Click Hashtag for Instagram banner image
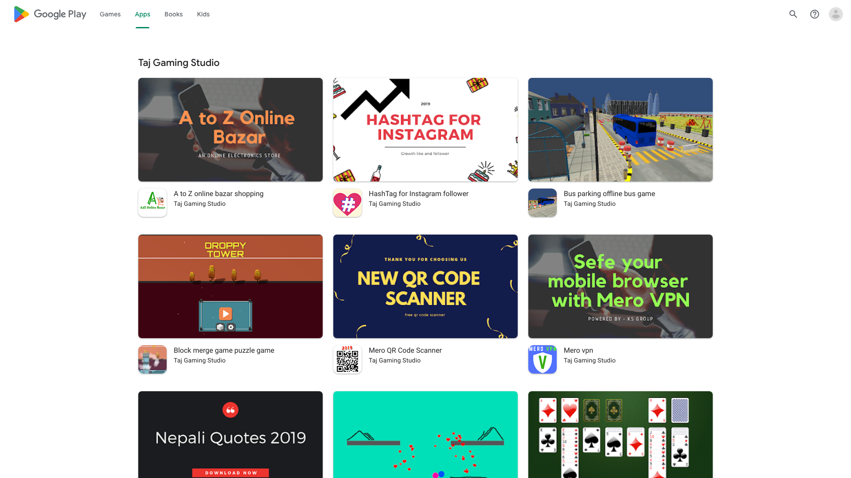The image size is (851, 478). point(425,130)
